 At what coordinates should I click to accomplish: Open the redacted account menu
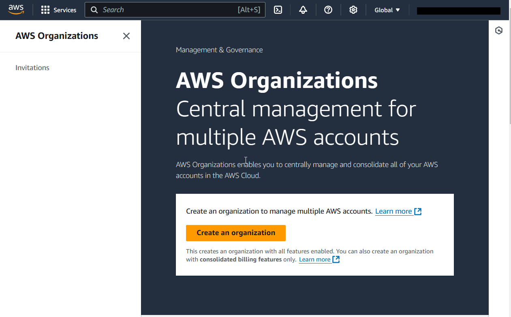tap(459, 11)
